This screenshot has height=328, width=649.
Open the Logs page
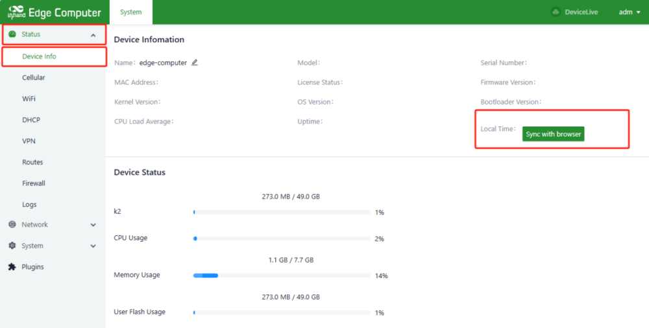(29, 204)
